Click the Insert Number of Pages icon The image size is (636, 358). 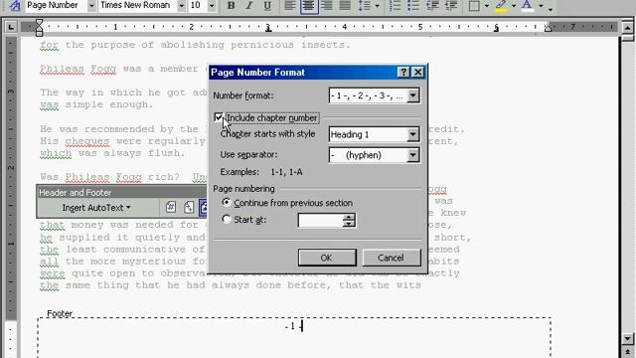pos(189,208)
